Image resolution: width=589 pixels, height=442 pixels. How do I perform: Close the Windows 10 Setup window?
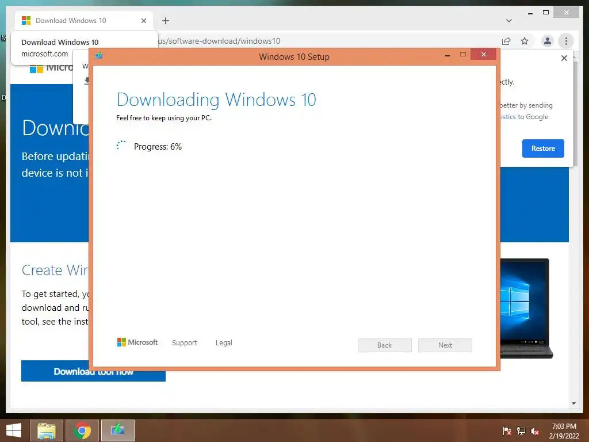483,55
